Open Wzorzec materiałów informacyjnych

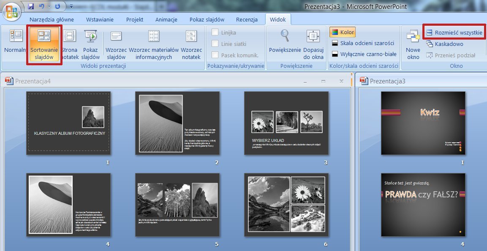[x=154, y=45]
